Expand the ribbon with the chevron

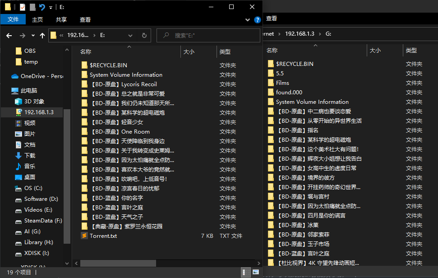(x=248, y=20)
